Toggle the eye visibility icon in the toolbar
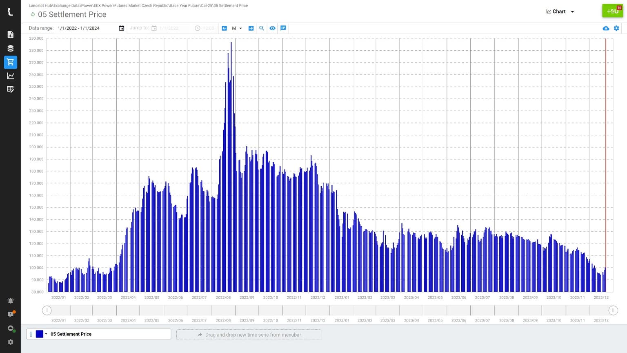The image size is (627, 353). (x=272, y=28)
